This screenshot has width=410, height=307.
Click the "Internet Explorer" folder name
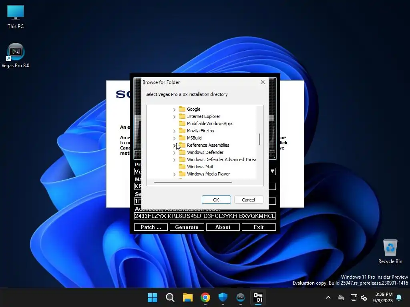pyautogui.click(x=204, y=116)
